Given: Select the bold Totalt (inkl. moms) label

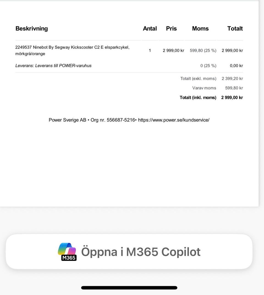Looking at the screenshot, I should 198,97.
